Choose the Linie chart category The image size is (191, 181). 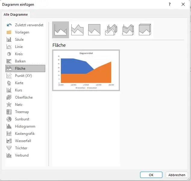point(19,47)
